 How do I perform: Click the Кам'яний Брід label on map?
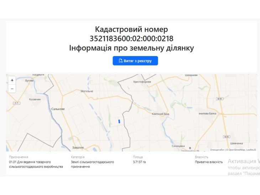[161, 114]
